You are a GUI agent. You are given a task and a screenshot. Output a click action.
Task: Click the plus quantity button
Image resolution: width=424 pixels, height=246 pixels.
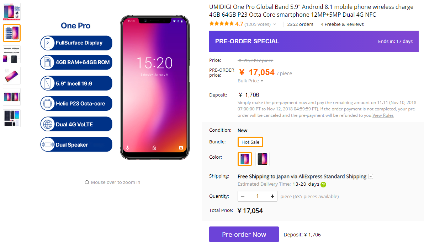[272, 196]
